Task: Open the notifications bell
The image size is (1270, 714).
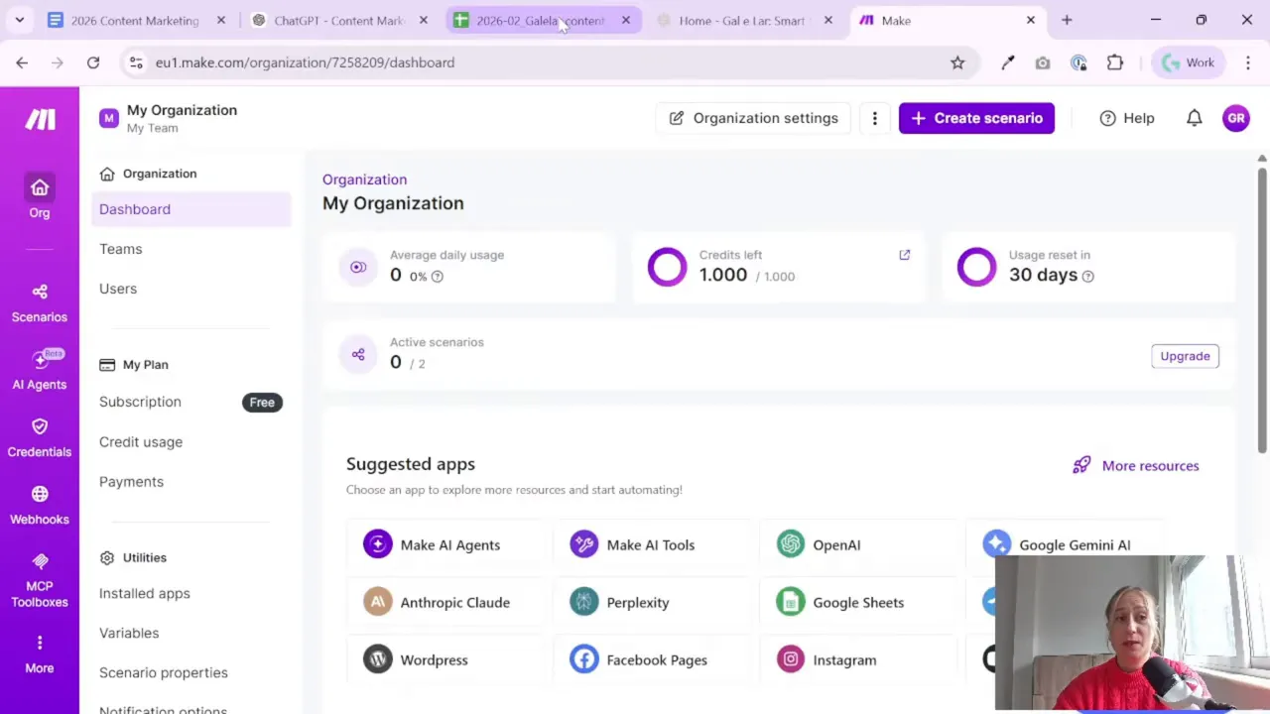Action: [1195, 118]
